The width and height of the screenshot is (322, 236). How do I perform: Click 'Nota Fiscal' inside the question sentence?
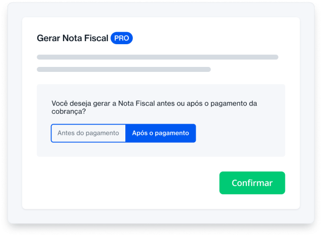pyautogui.click(x=136, y=104)
